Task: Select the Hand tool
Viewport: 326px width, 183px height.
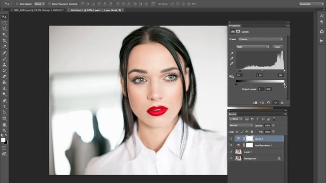Action: (x=5, y=125)
